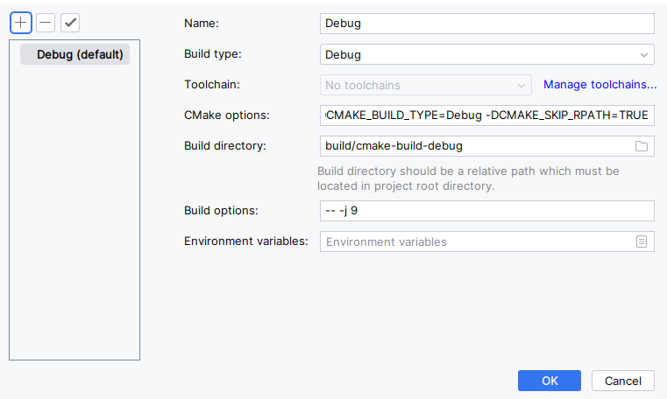Click the Build directory hint text

[x=468, y=178]
